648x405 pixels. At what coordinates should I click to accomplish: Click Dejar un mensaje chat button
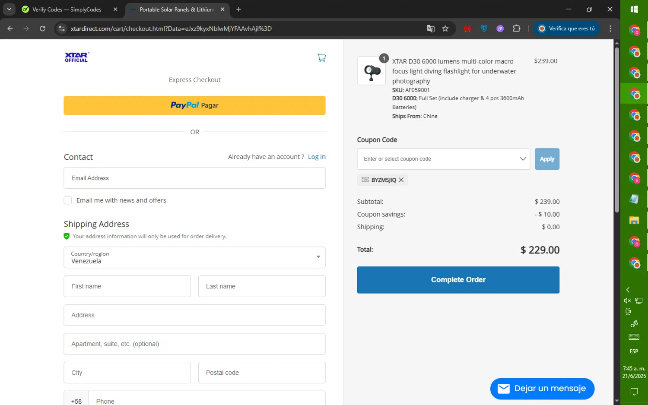pos(542,389)
